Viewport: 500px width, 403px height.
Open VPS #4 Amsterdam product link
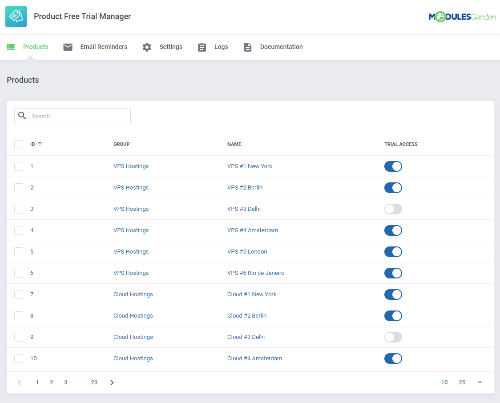pyautogui.click(x=253, y=230)
